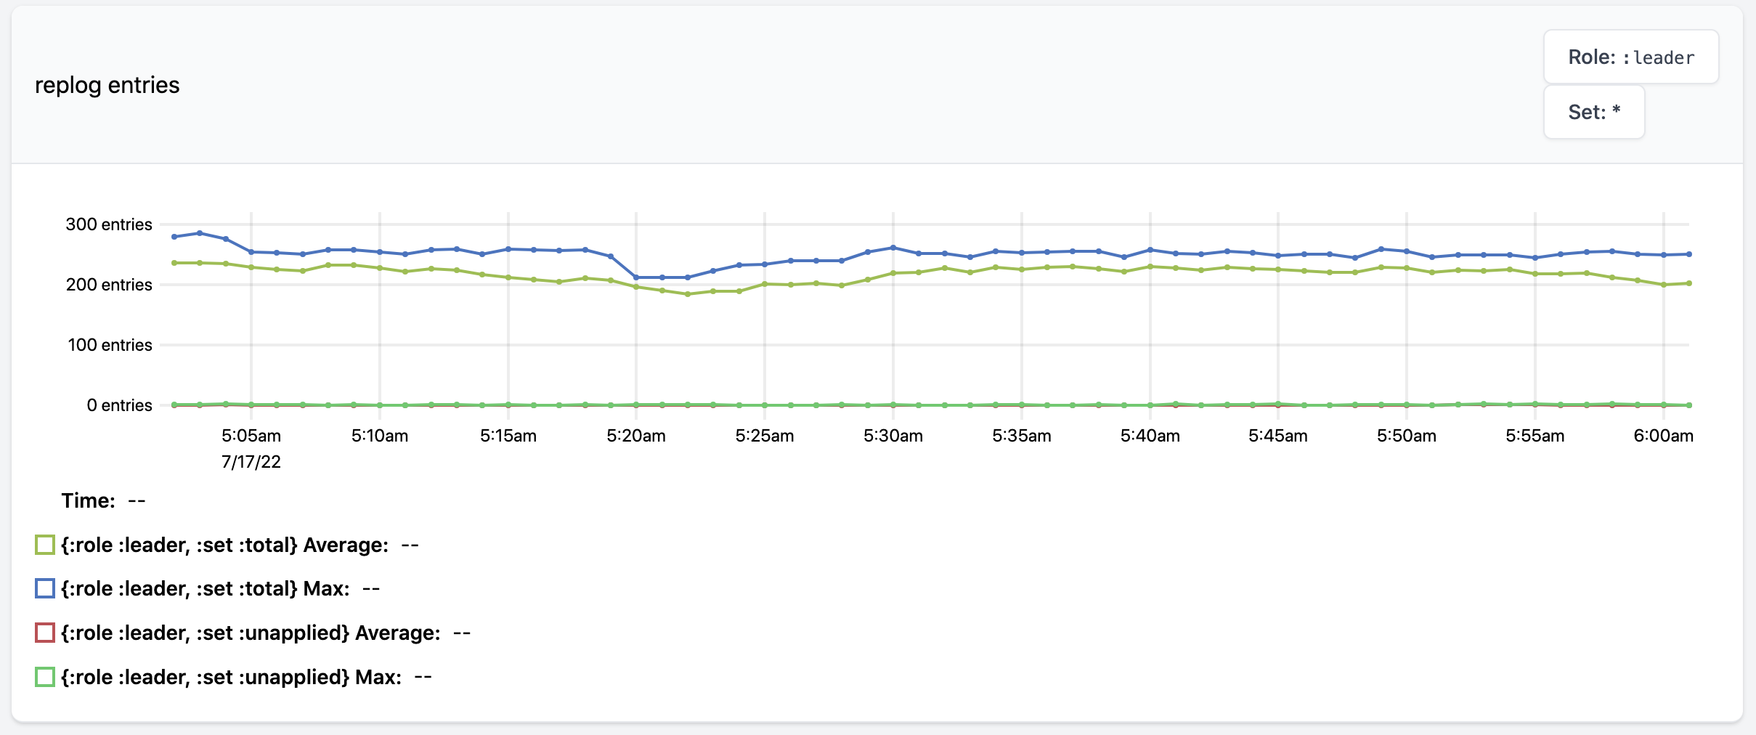Image resolution: width=1756 pixels, height=735 pixels.
Task: Select the green Average line point at 6:00am
Action: click(x=1664, y=285)
